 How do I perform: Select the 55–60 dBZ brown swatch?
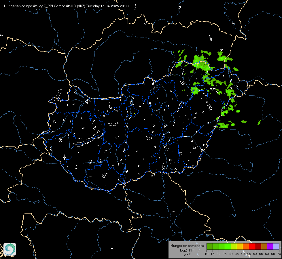point(264,246)
